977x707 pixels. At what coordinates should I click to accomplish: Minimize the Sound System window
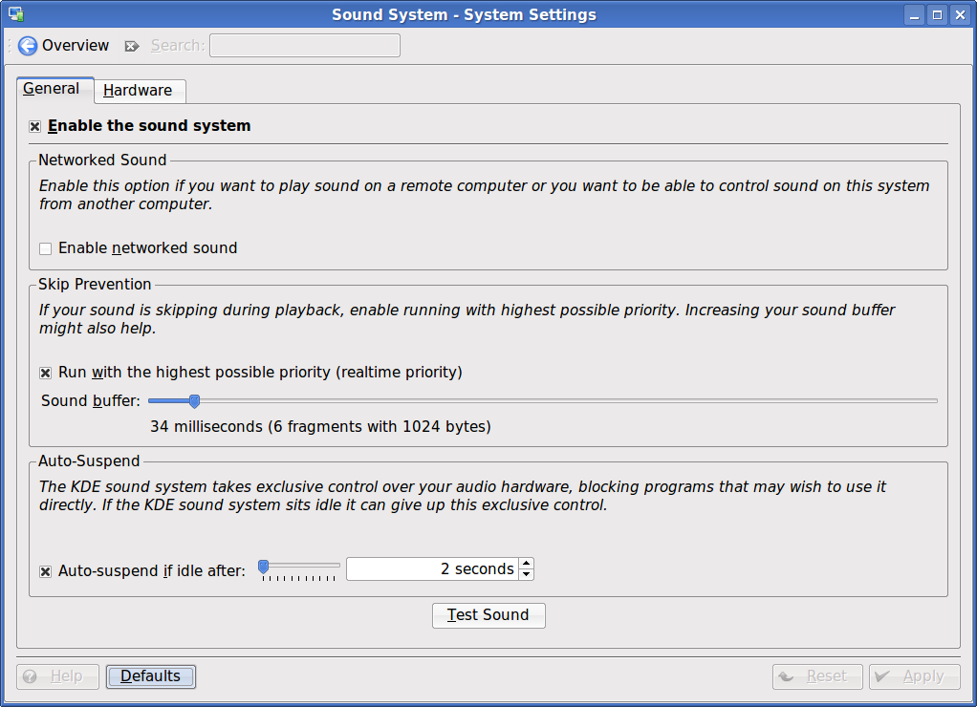point(915,14)
